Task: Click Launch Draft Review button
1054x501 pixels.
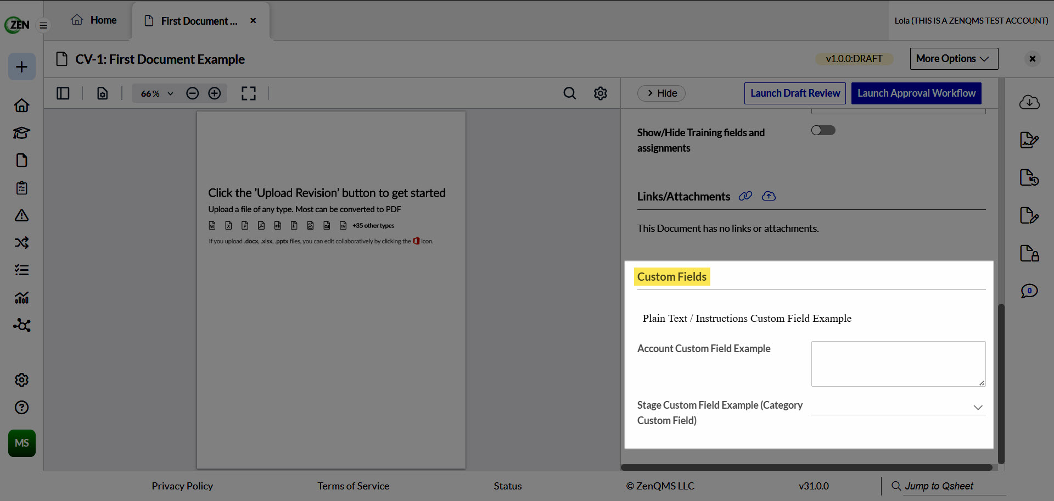Action: pos(795,93)
